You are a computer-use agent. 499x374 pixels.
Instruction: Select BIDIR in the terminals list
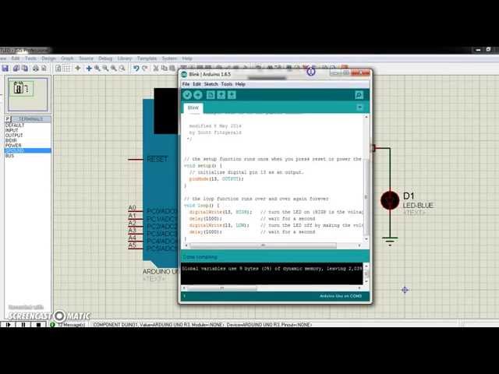(27, 140)
